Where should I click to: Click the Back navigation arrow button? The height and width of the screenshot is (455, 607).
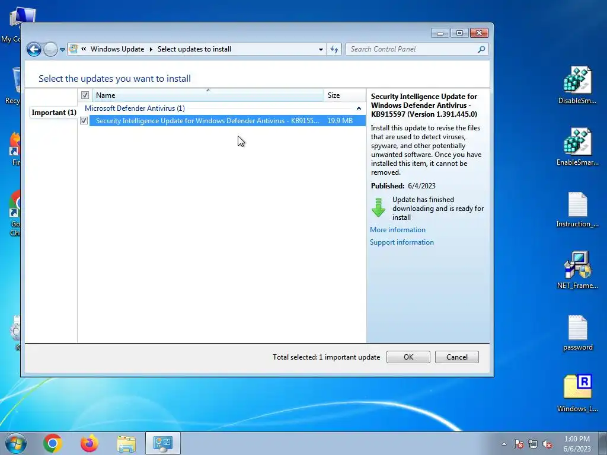coord(34,50)
